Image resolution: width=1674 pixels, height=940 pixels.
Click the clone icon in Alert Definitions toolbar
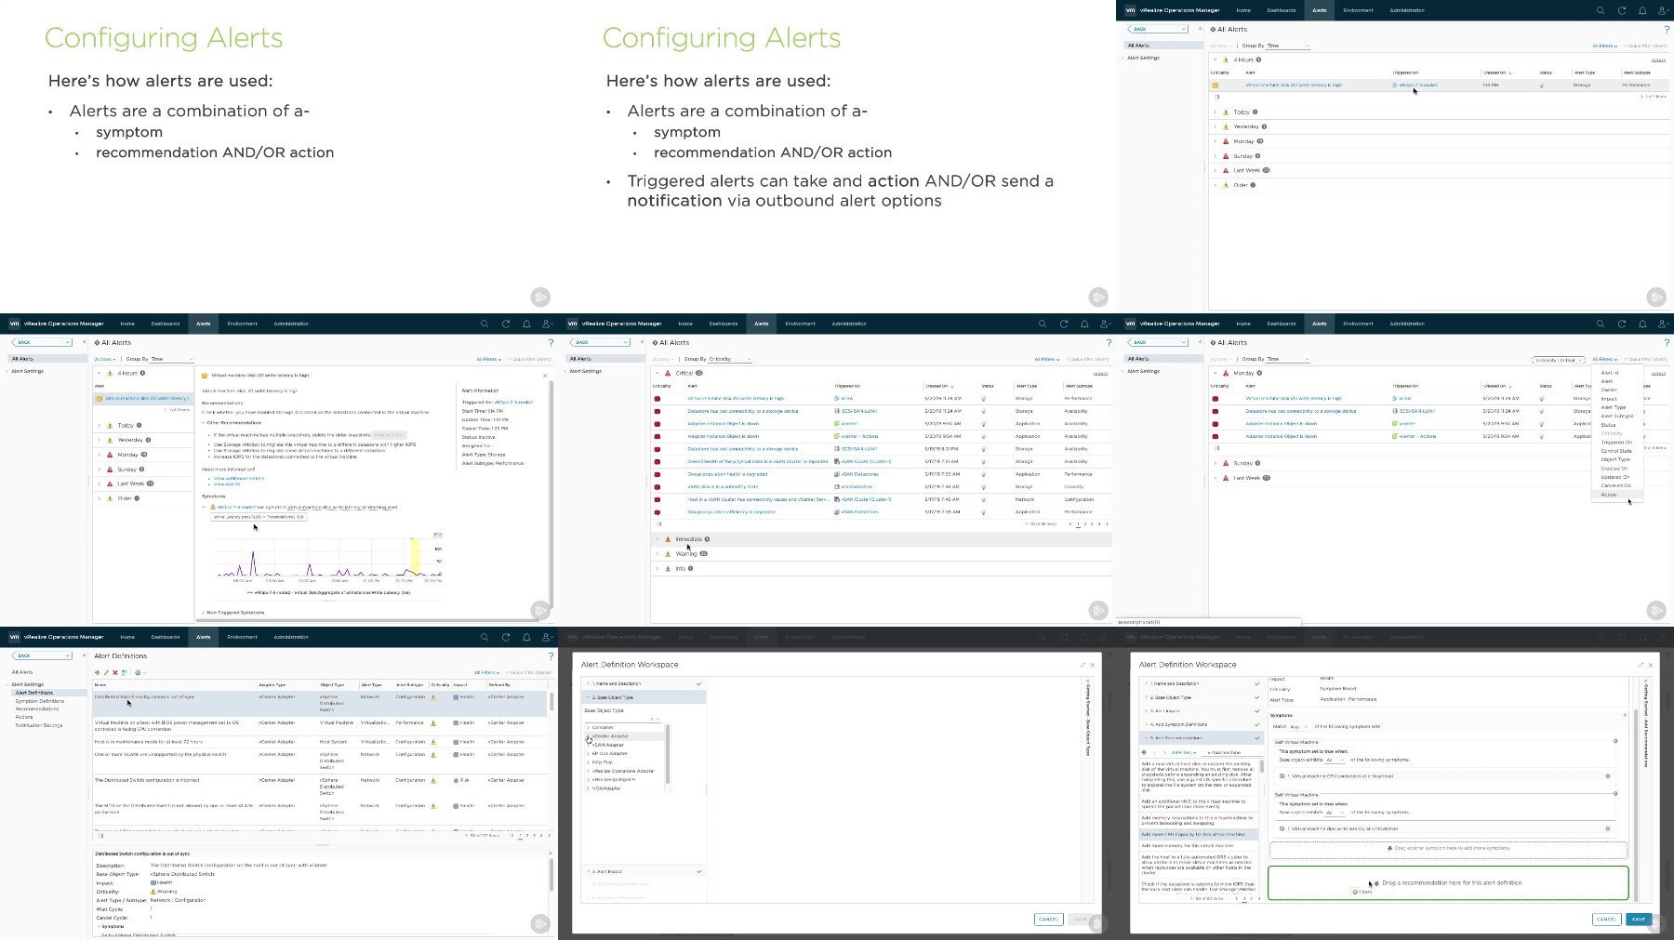tap(124, 672)
